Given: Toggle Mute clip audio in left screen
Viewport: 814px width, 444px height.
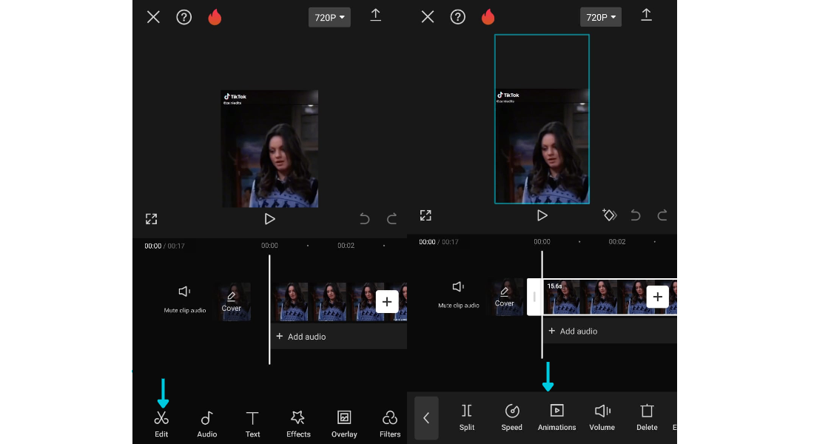Looking at the screenshot, I should (x=185, y=299).
